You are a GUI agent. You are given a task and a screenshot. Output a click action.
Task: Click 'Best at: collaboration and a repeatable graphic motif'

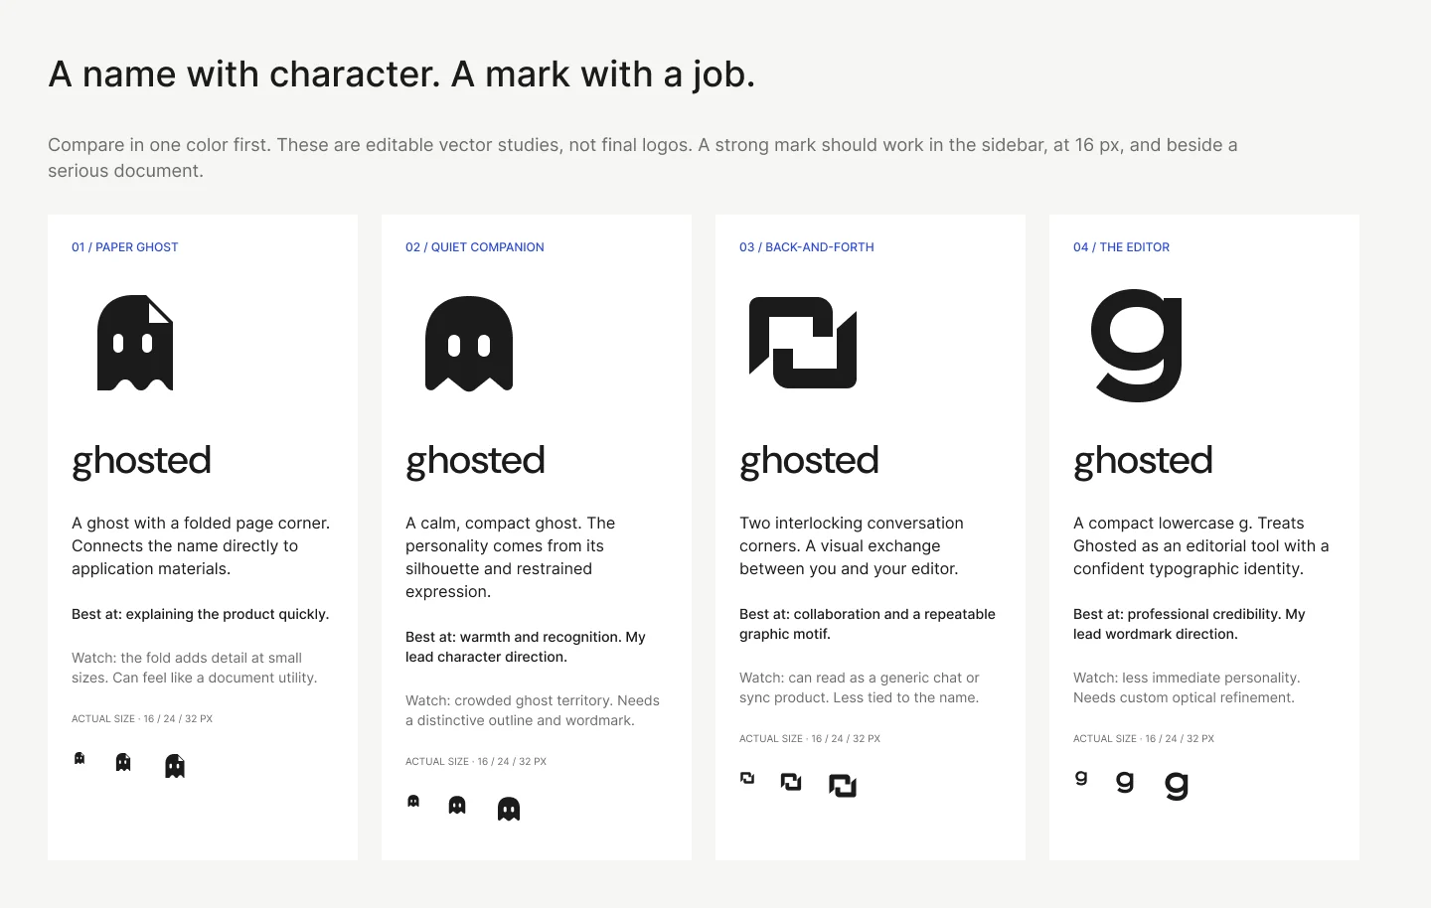point(868,624)
